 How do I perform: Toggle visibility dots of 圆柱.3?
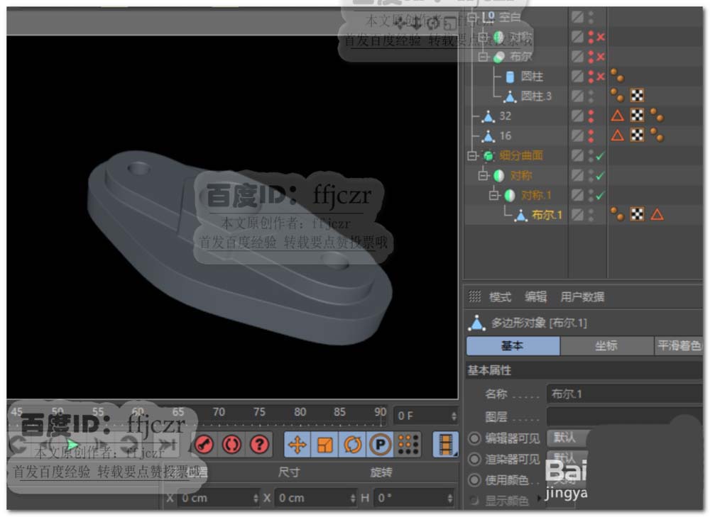[x=591, y=96]
